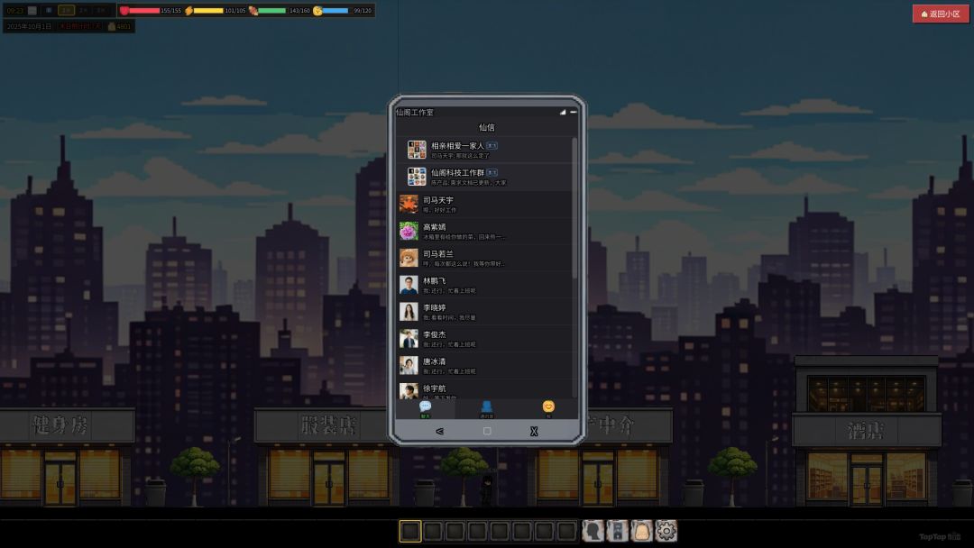974x548 pixels.
Task: Open chat with 李晓婷
Action: [x=484, y=312]
